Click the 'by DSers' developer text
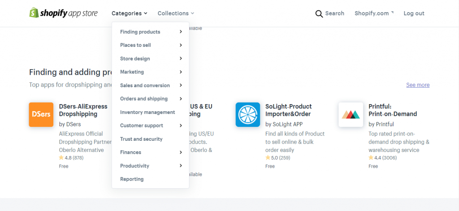459x211 pixels. pos(70,124)
